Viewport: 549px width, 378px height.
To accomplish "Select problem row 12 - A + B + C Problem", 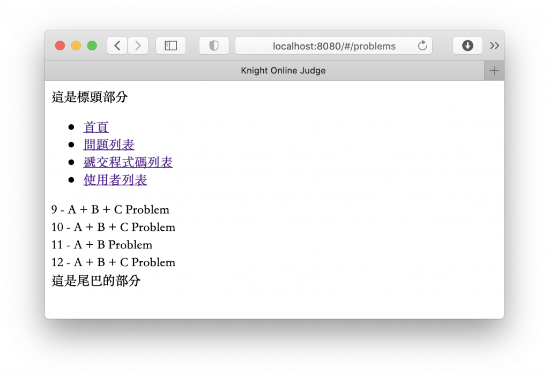I will (x=113, y=262).
